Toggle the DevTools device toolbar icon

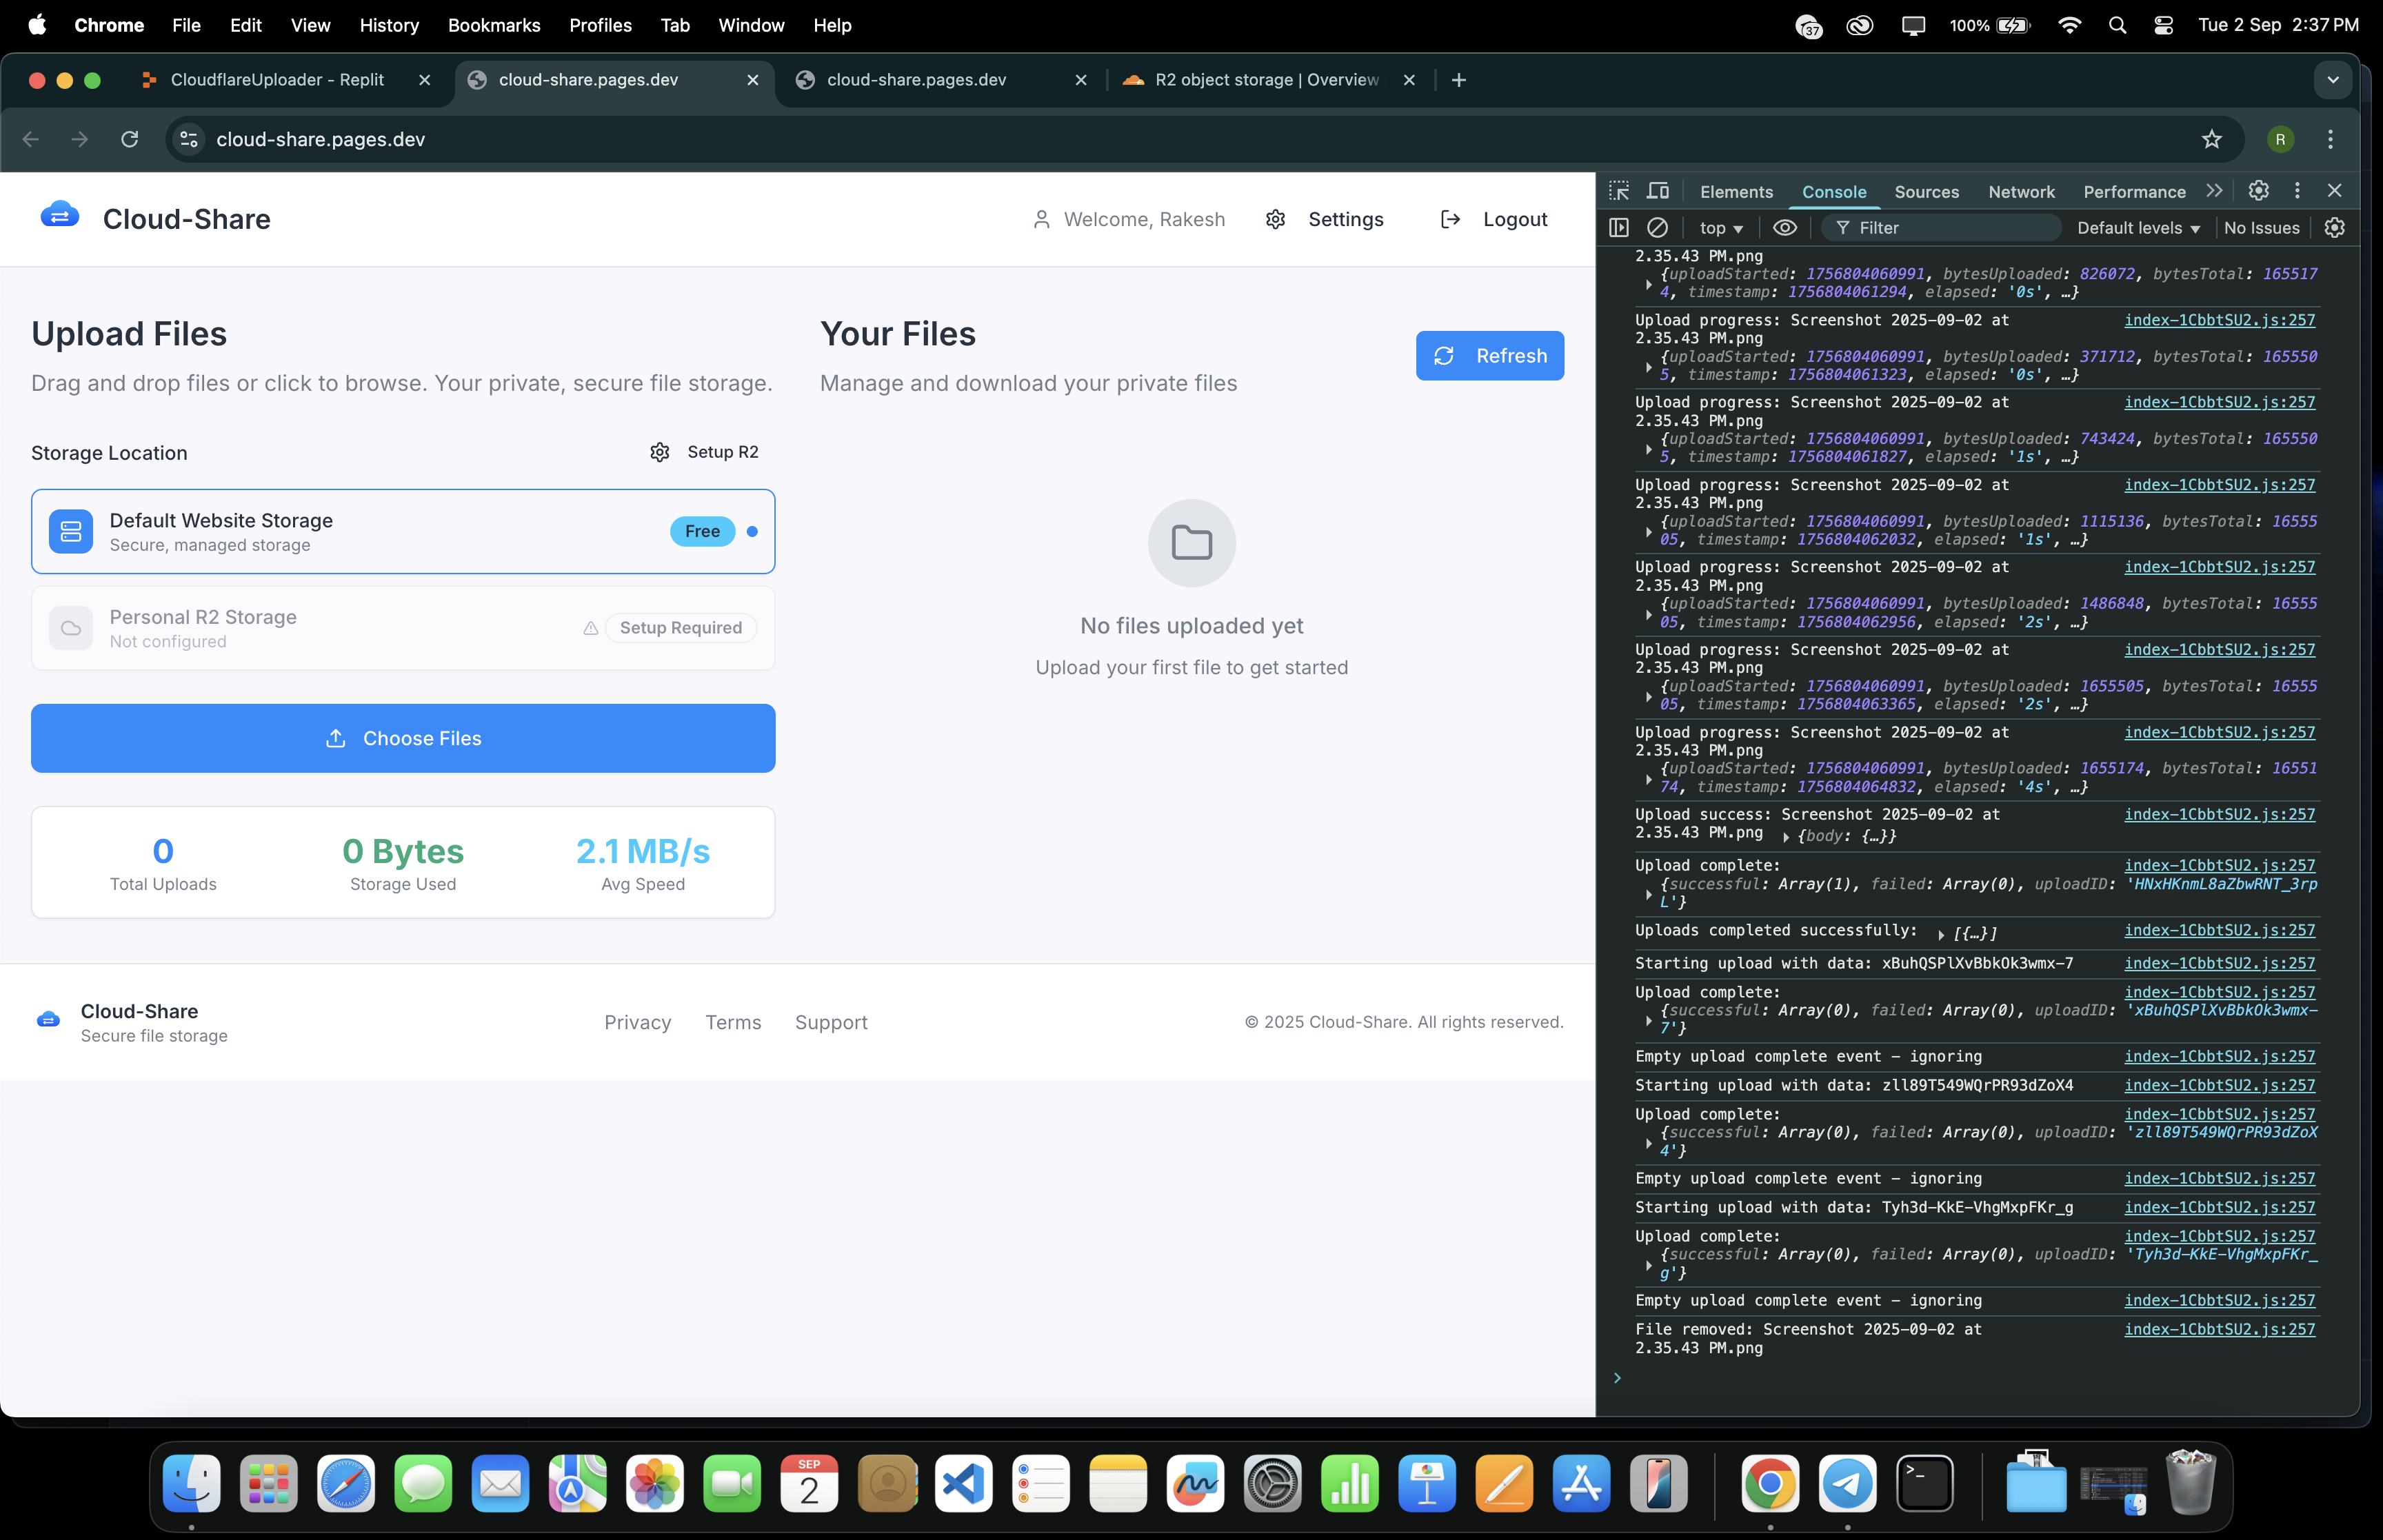(1658, 191)
